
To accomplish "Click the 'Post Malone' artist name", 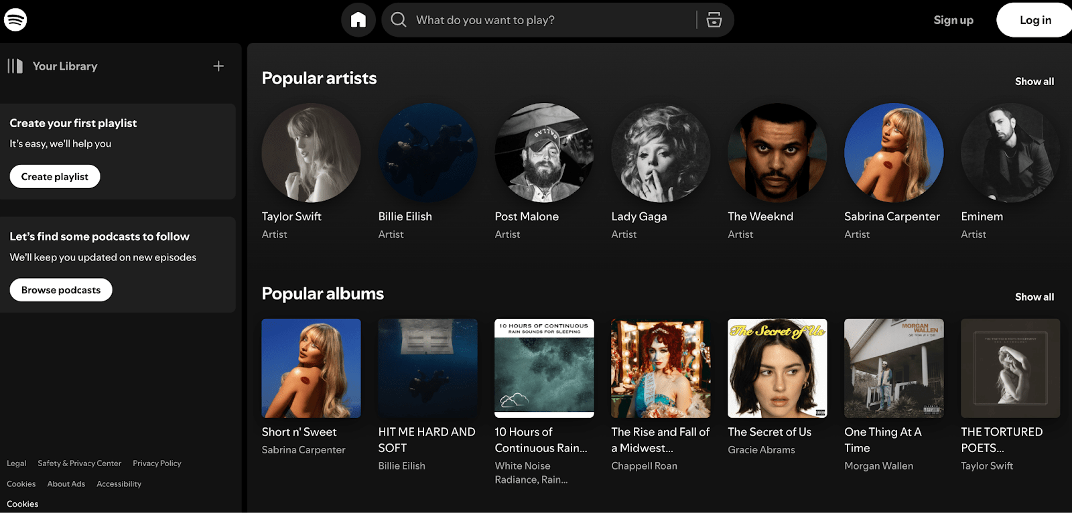I will point(527,217).
